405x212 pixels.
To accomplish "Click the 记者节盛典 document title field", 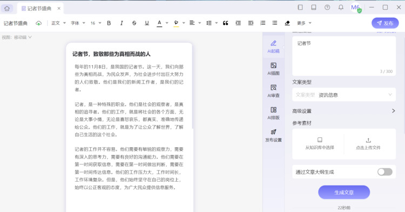I will [16, 23].
